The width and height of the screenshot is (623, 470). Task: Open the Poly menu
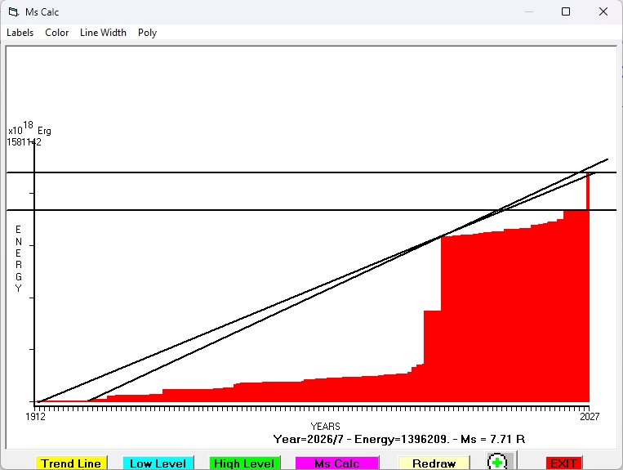point(148,33)
